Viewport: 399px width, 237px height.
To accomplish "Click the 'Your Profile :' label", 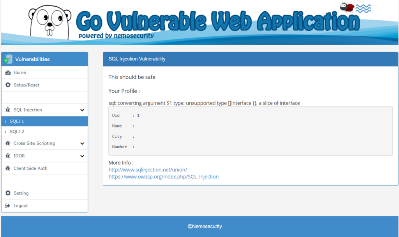I will coord(124,91).
